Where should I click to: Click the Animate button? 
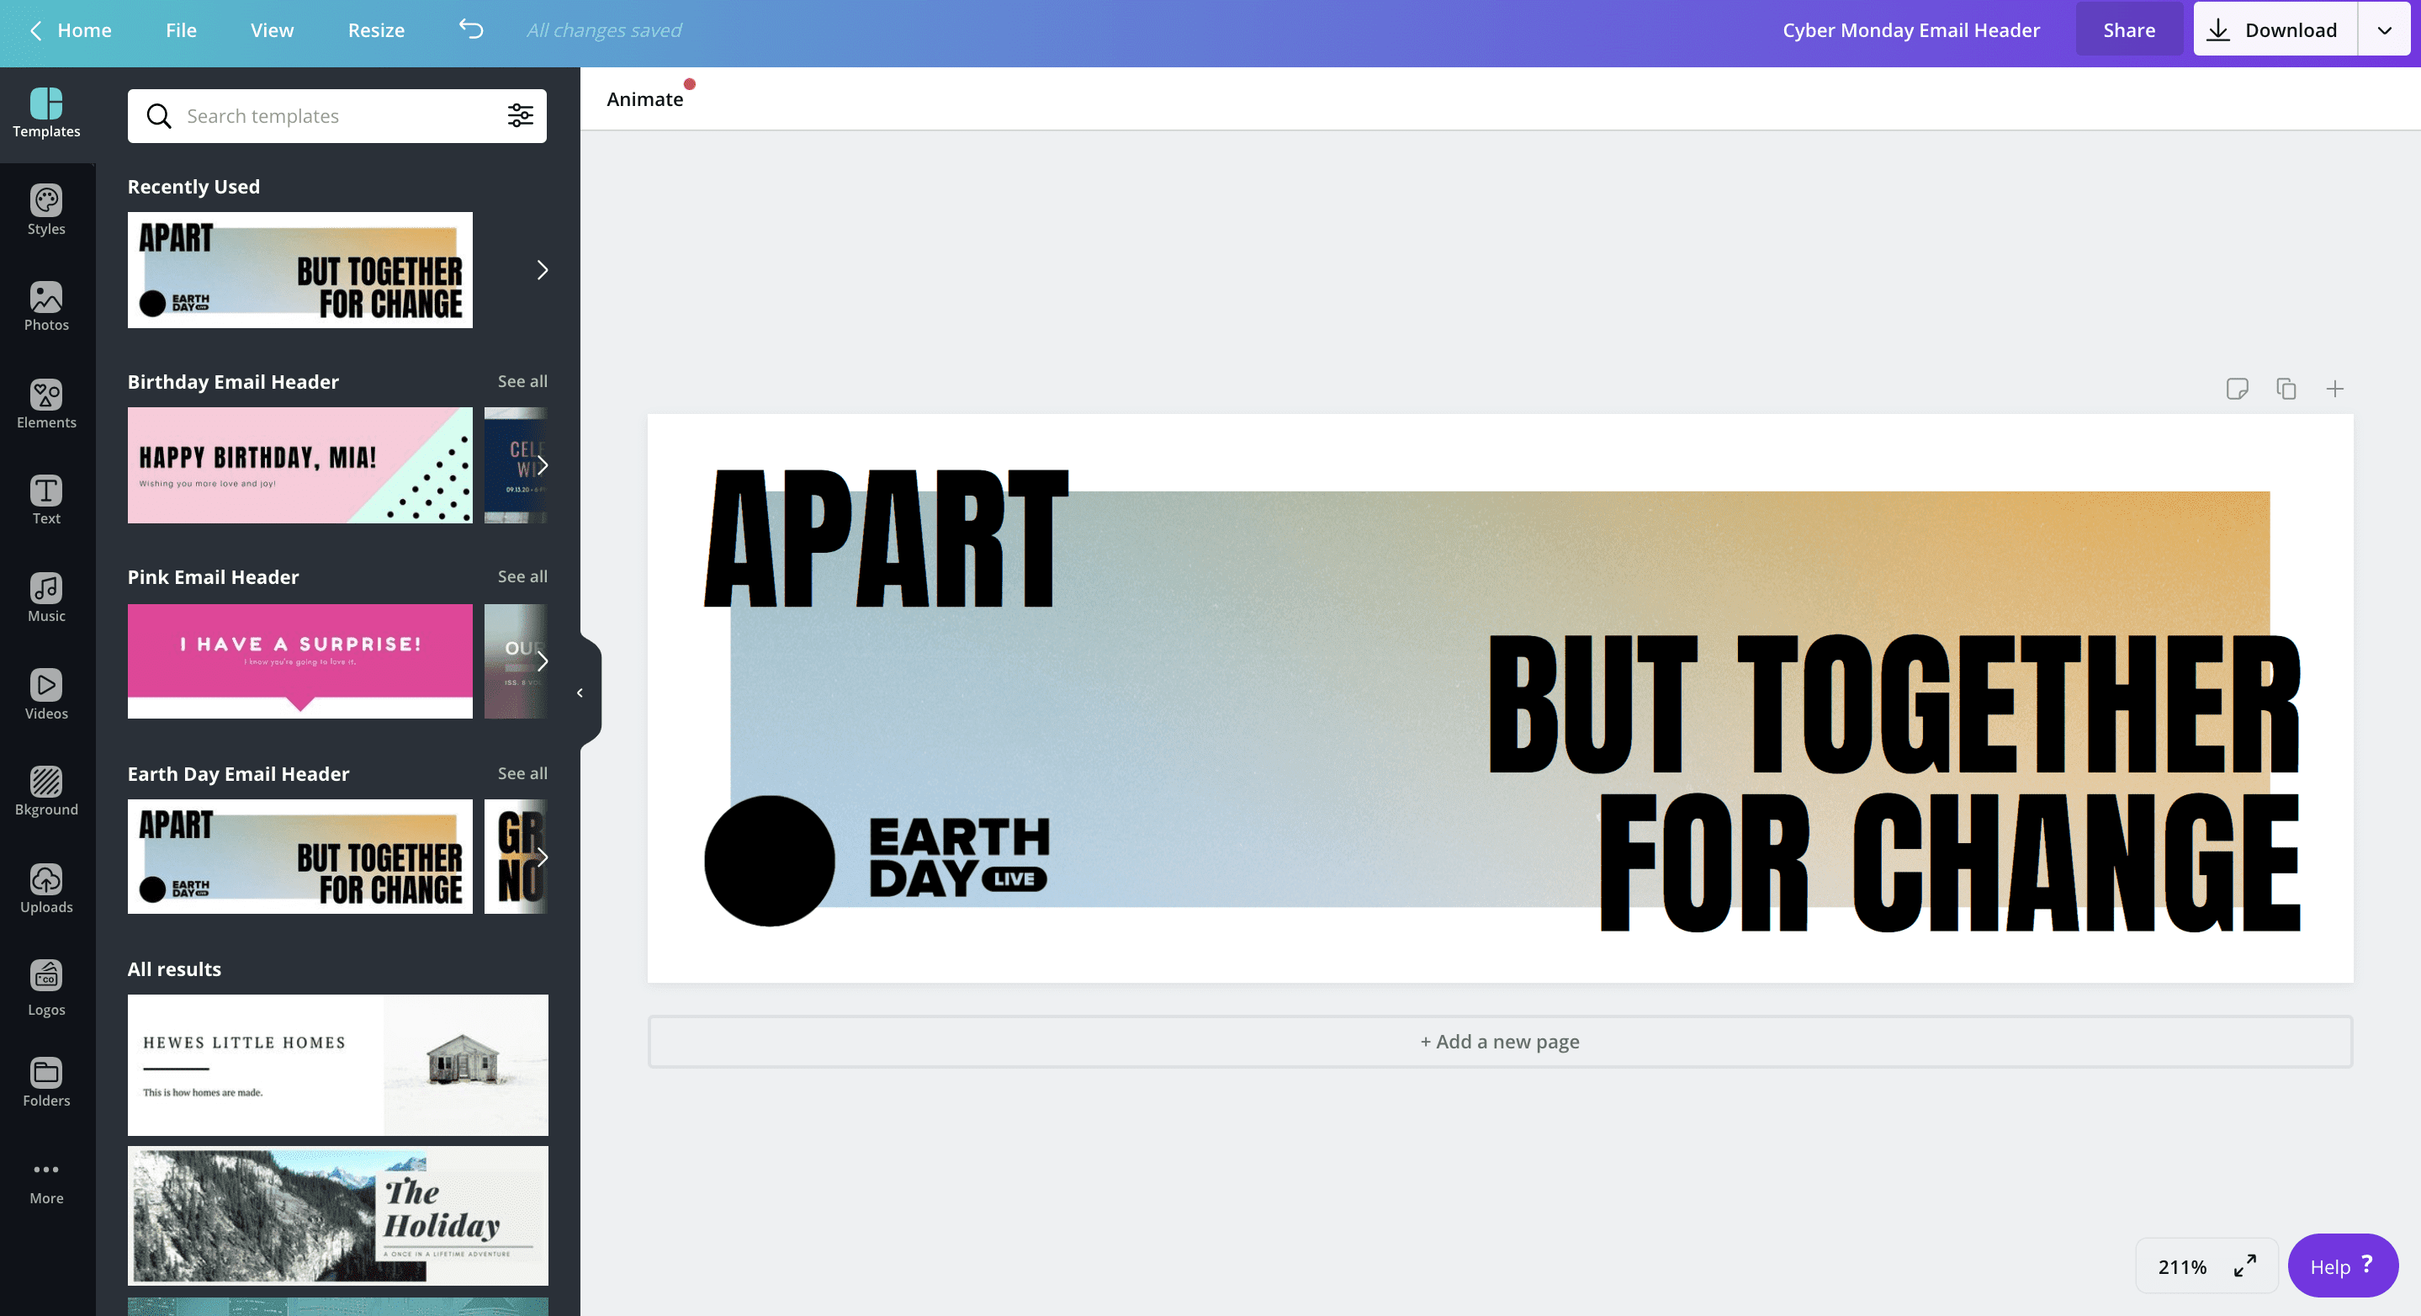point(643,98)
